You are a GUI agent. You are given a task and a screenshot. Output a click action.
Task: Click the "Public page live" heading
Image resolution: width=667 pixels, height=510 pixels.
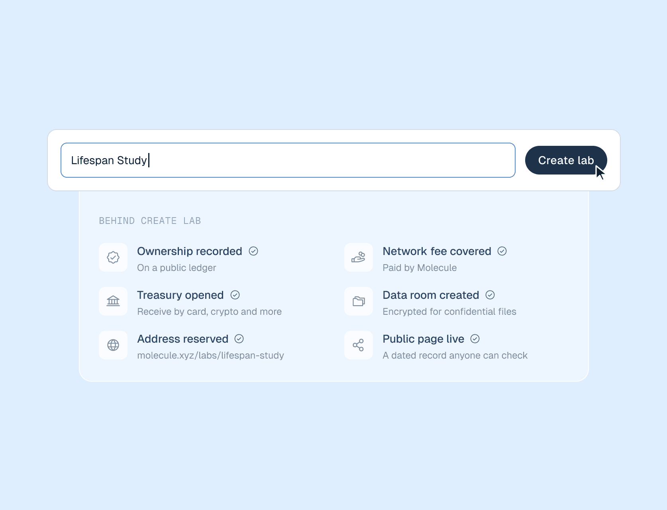(x=423, y=339)
